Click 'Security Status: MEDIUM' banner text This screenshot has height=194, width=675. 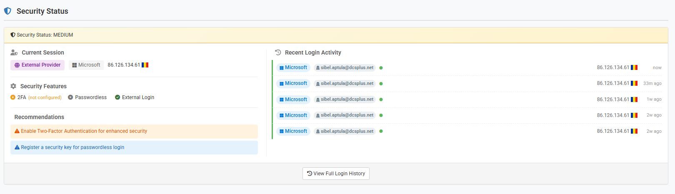(x=45, y=35)
